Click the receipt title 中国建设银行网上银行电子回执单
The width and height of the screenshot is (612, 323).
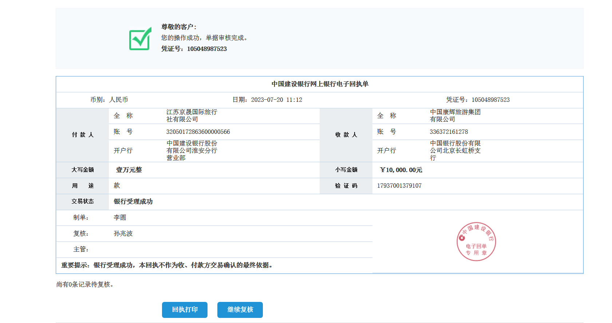tap(320, 84)
